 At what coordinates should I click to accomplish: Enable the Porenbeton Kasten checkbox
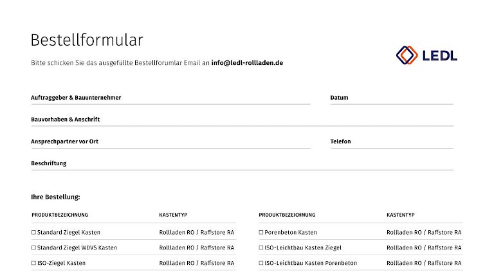(x=261, y=232)
